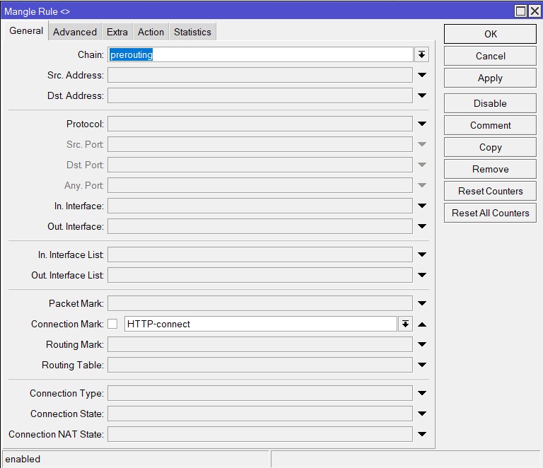Click the empty In. Interface field
The height and width of the screenshot is (468, 543).
pyautogui.click(x=260, y=206)
